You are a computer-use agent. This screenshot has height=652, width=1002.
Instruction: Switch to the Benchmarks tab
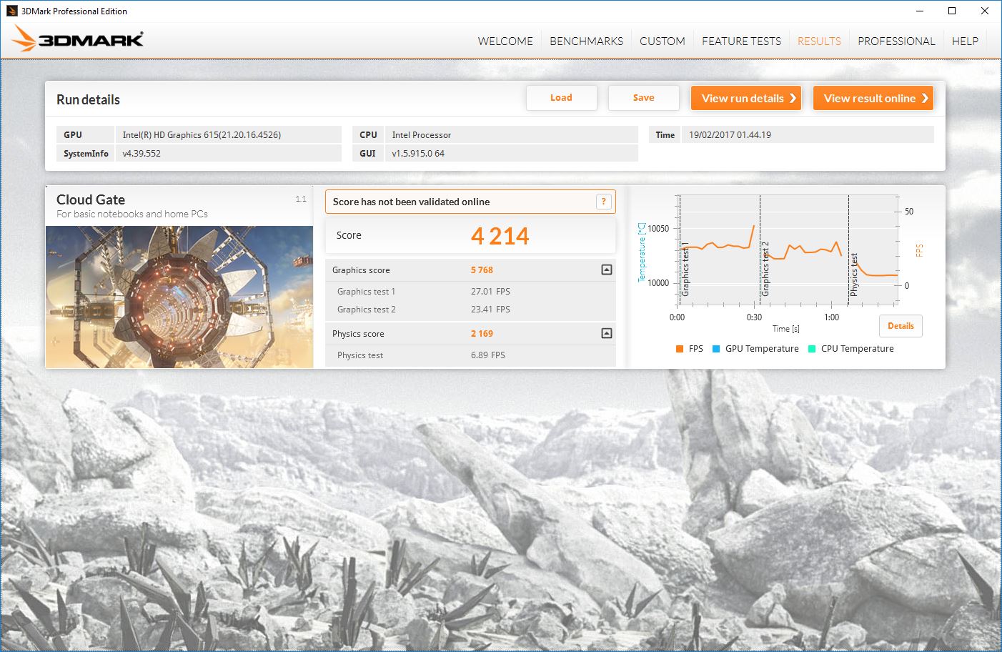586,41
